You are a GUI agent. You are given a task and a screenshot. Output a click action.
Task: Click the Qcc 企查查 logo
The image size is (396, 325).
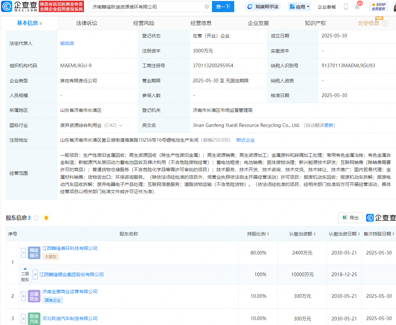19,6
